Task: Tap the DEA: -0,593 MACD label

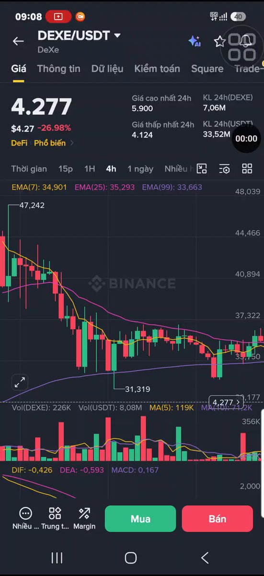Action: coord(82,470)
